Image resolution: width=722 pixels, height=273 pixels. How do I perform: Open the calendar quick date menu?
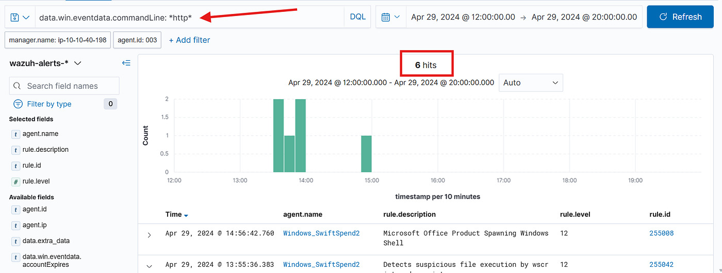[391, 17]
